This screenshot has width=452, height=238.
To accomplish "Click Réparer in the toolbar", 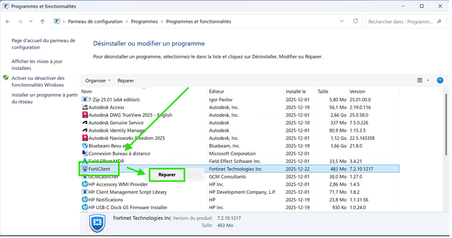I will [126, 81].
